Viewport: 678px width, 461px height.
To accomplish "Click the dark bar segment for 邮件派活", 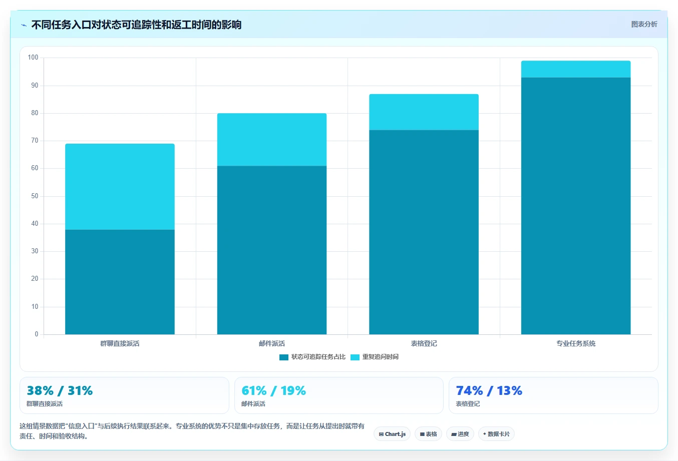I will tap(272, 250).
